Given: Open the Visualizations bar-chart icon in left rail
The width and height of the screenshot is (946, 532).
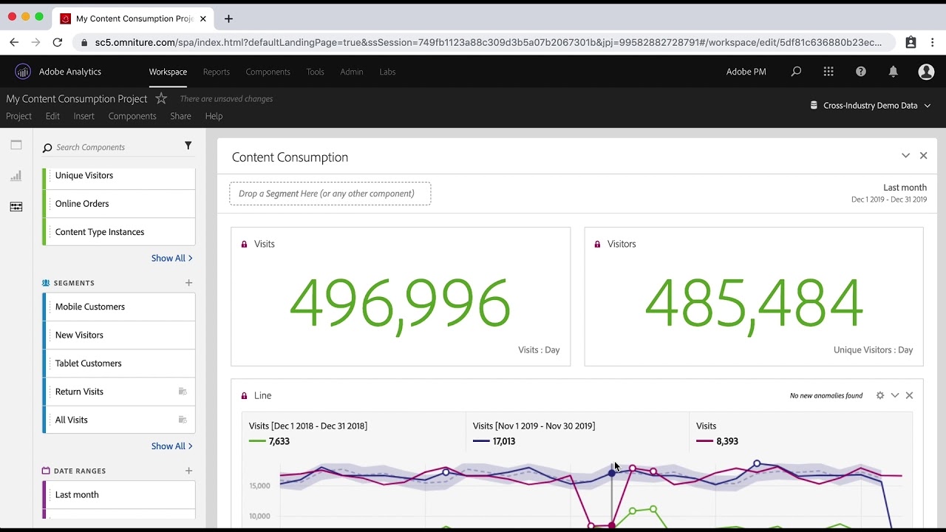Looking at the screenshot, I should [16, 176].
